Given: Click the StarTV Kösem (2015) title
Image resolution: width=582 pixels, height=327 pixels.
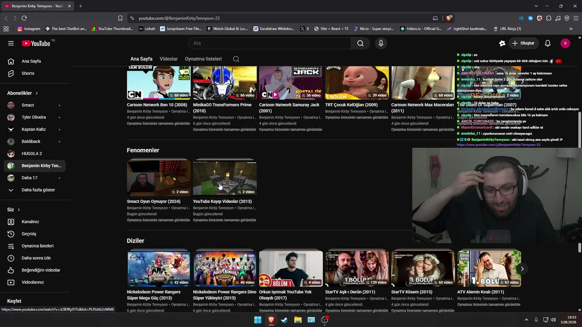Looking at the screenshot, I should pos(411,292).
